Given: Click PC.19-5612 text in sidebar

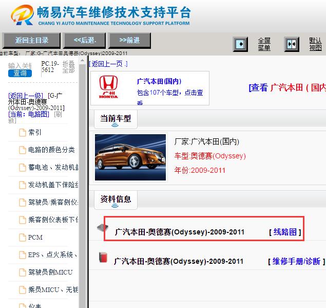Looking at the screenshot, I should [50, 67].
